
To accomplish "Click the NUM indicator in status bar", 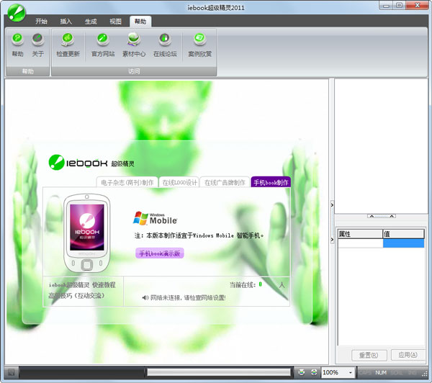I will click(x=381, y=372).
